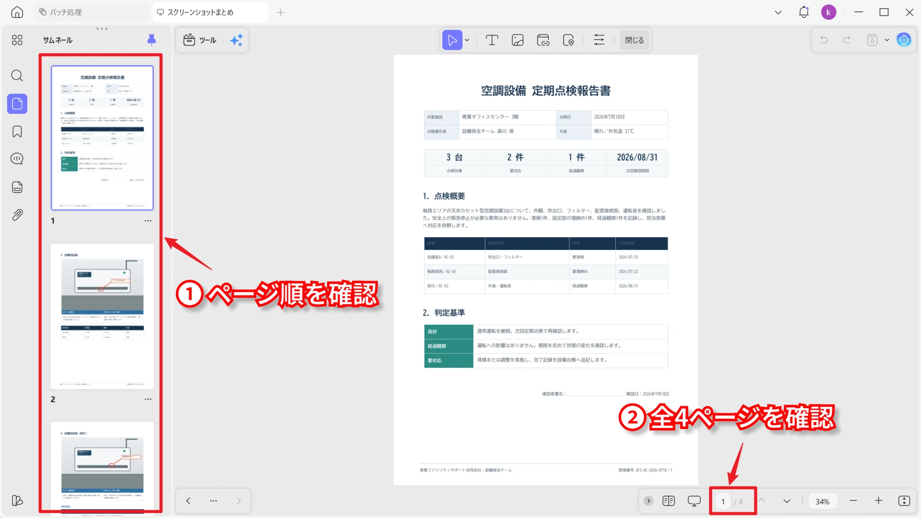Open the AI assistant icon at top right
Viewport: 921px width, 518px height.
(x=904, y=40)
